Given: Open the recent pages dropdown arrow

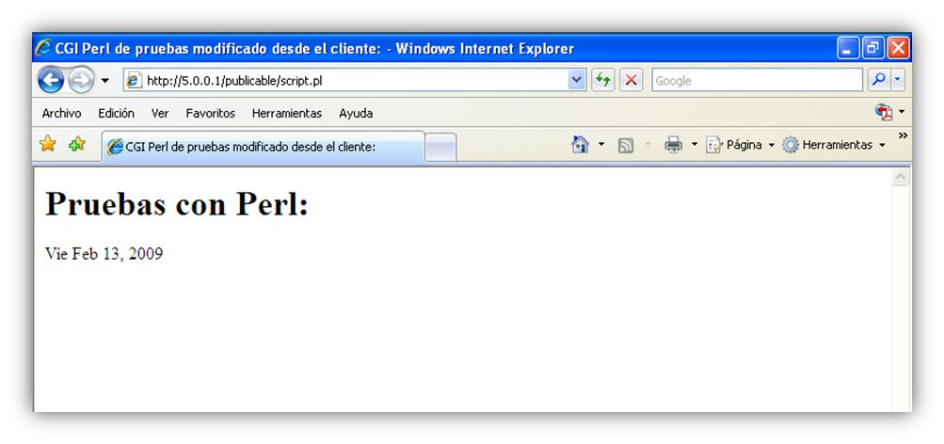Looking at the screenshot, I should click(104, 81).
